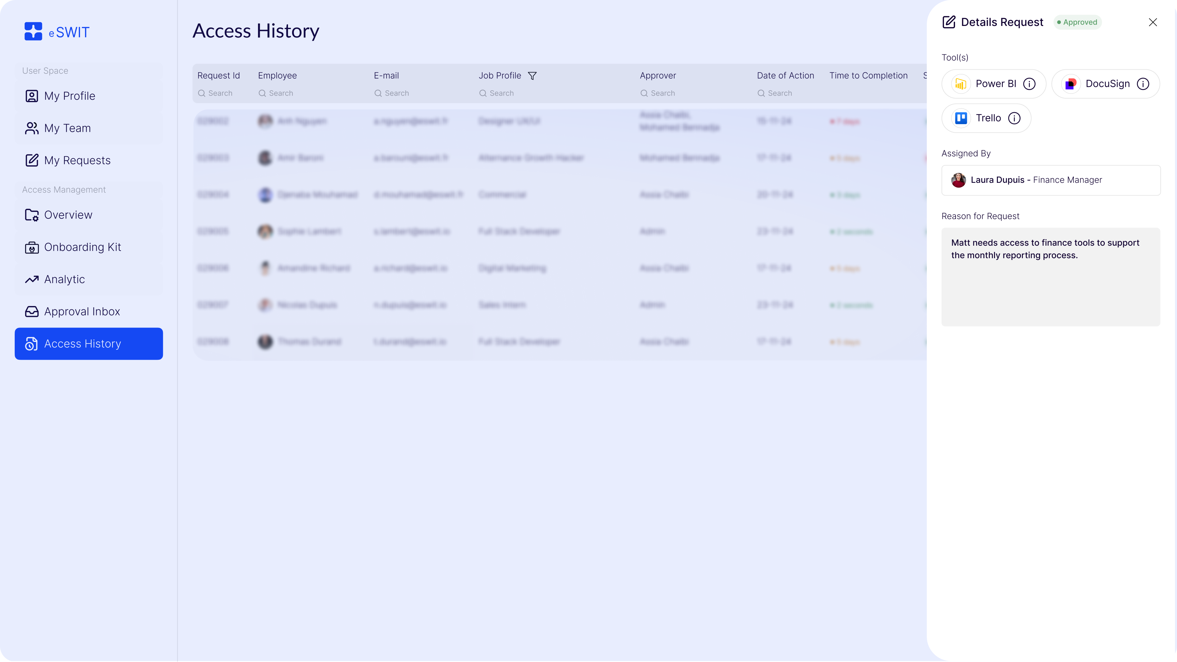The image size is (1177, 662).
Task: Close the Details Request panel
Action: [x=1153, y=22]
